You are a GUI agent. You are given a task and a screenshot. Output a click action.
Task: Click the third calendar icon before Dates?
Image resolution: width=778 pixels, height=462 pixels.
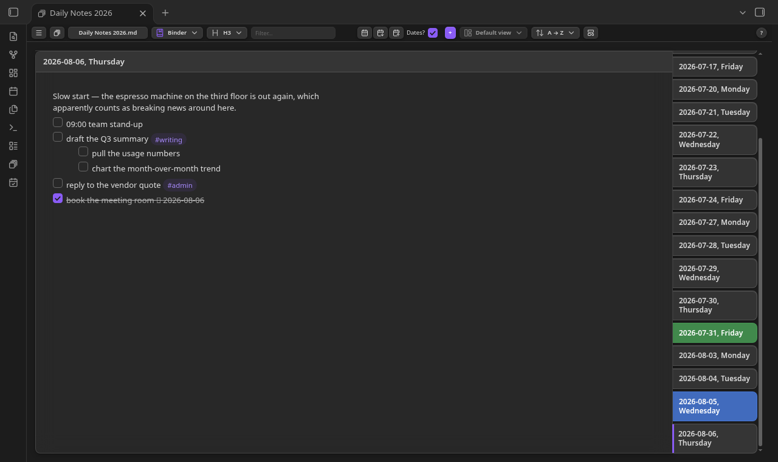coord(396,33)
